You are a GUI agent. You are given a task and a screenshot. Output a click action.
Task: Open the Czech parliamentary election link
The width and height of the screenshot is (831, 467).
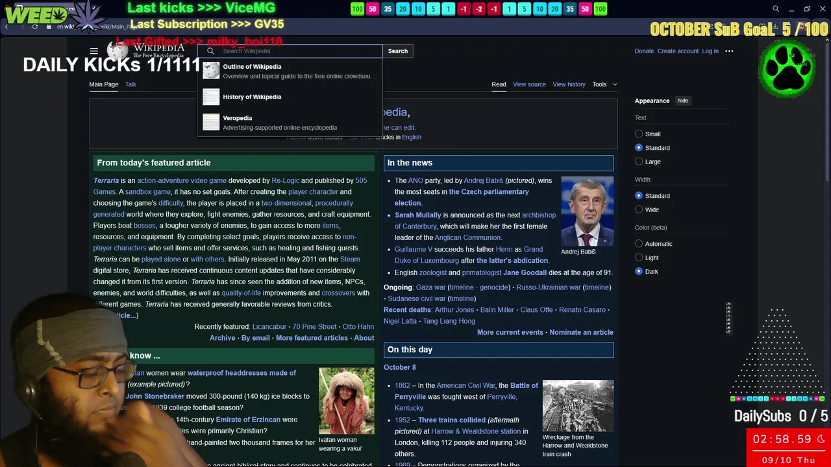coord(462,197)
